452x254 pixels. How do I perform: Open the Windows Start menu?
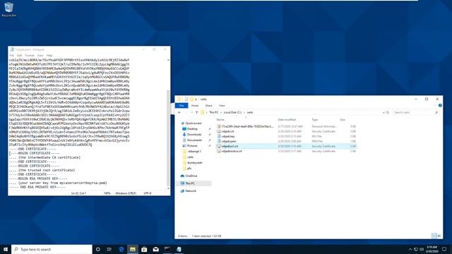(x=6, y=249)
